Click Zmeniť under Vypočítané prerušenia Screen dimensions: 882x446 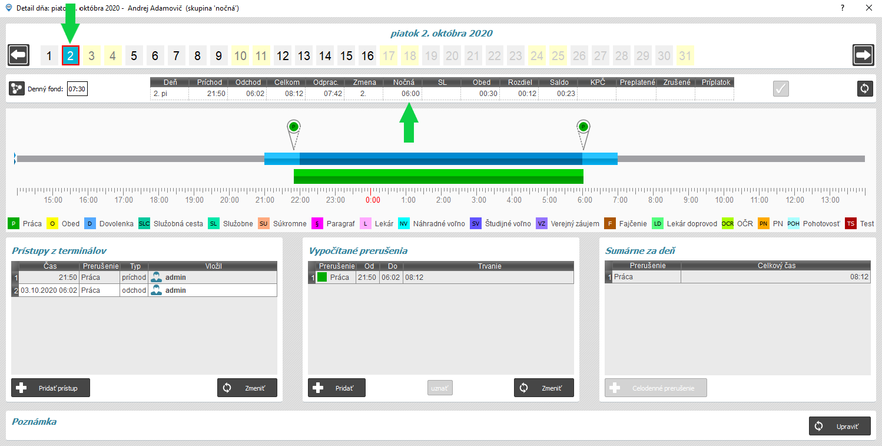point(544,388)
